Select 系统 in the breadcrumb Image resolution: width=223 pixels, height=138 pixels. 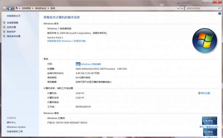(53, 8)
